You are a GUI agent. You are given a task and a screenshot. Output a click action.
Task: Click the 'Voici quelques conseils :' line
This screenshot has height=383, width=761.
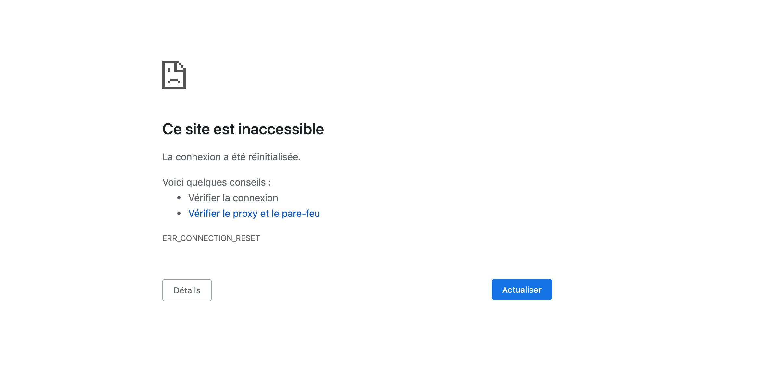pos(217,182)
